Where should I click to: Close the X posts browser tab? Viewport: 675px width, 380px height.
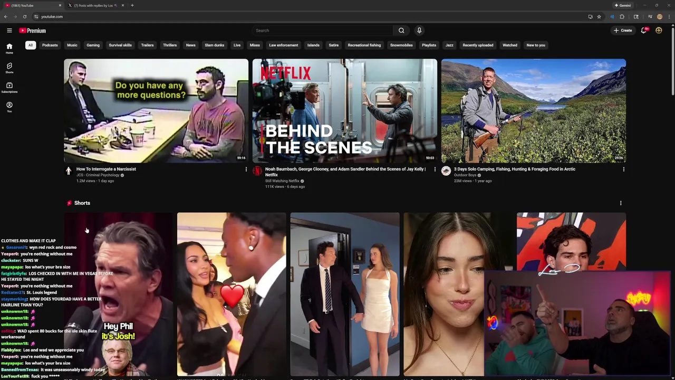(123, 5)
